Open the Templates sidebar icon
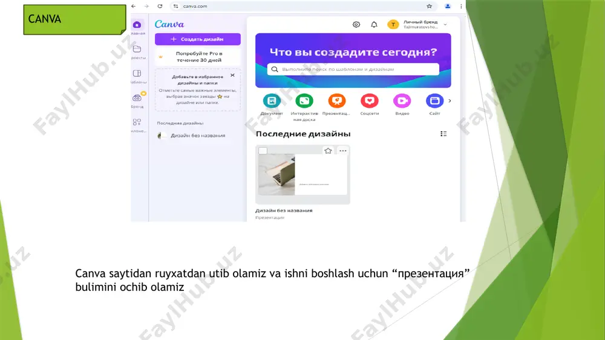This screenshot has height=340, width=605. [137, 73]
